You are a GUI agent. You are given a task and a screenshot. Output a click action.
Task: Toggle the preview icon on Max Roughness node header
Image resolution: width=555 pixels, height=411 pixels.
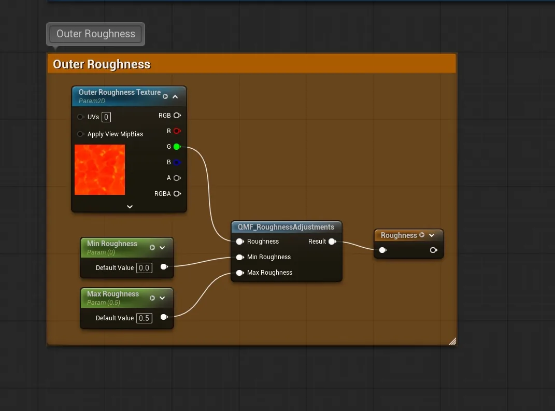pos(152,297)
